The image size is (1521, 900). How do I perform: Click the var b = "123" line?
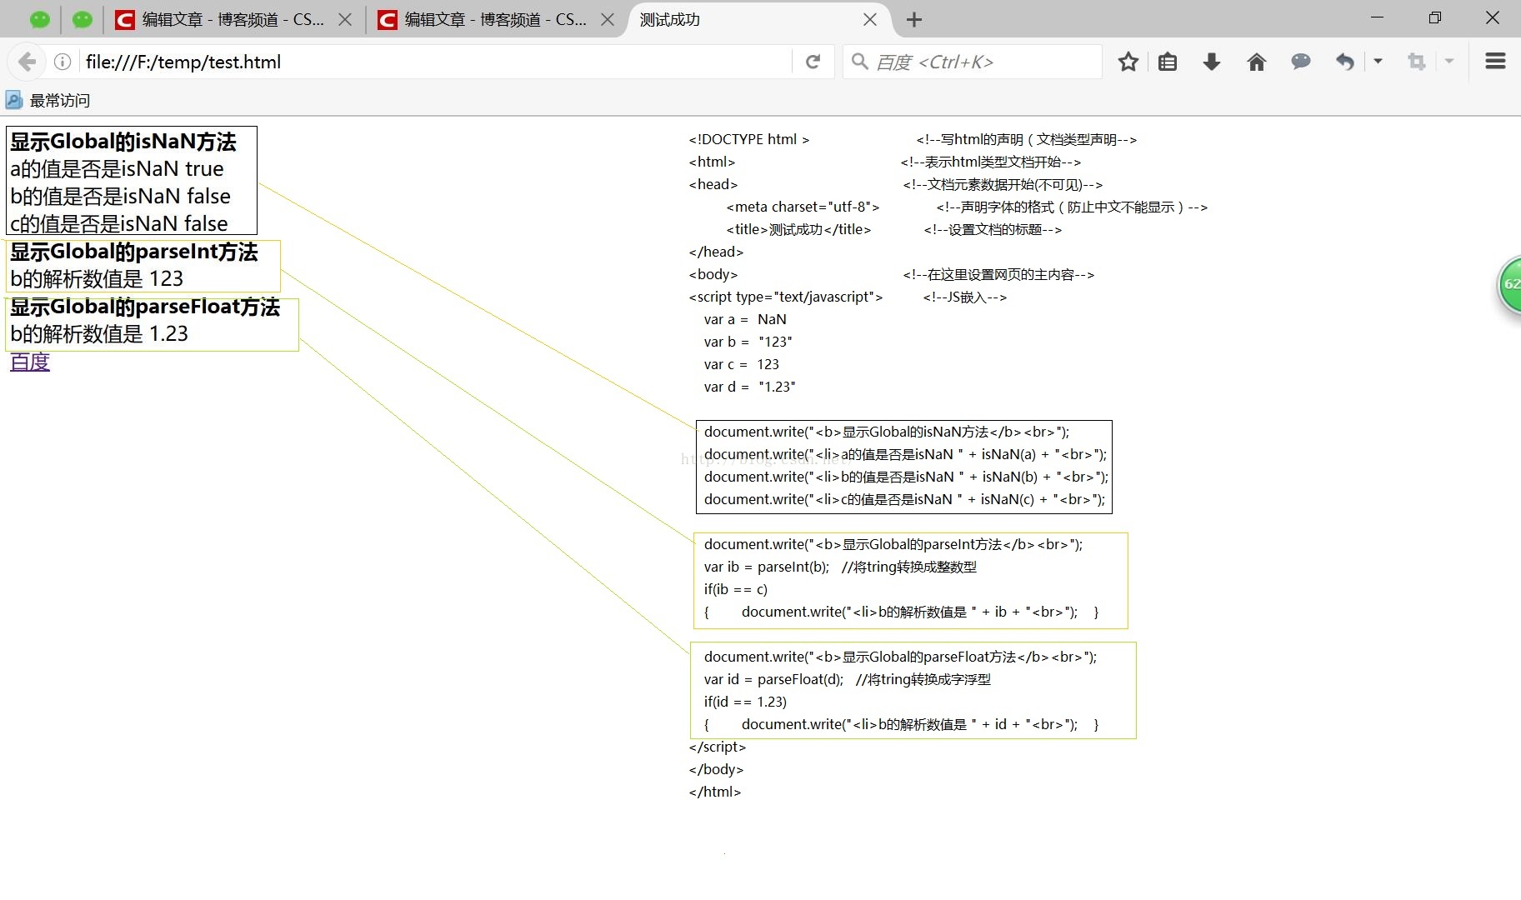coord(748,342)
